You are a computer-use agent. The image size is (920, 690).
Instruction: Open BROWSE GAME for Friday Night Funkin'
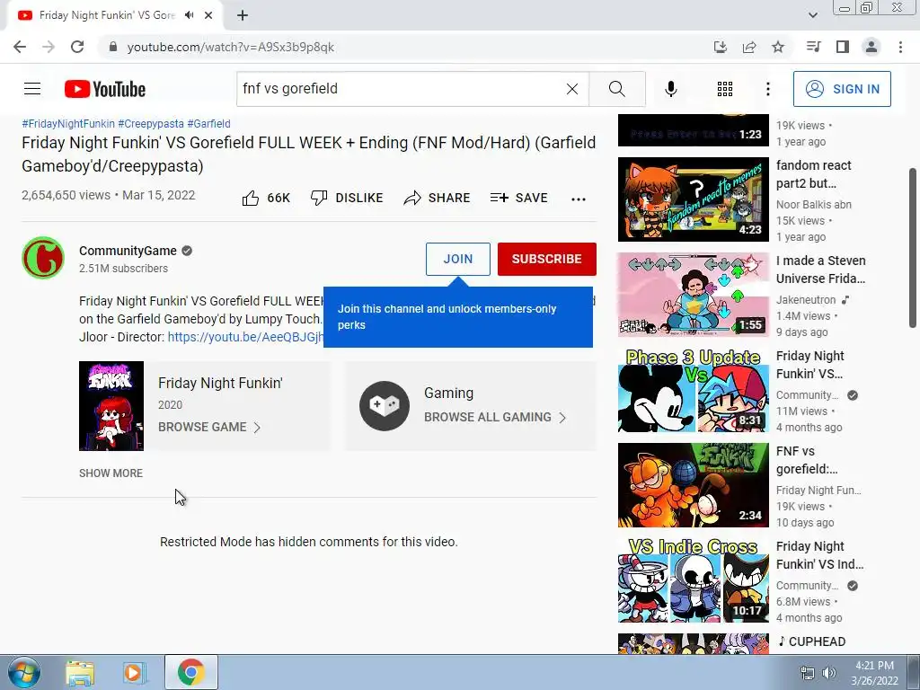[x=208, y=427]
